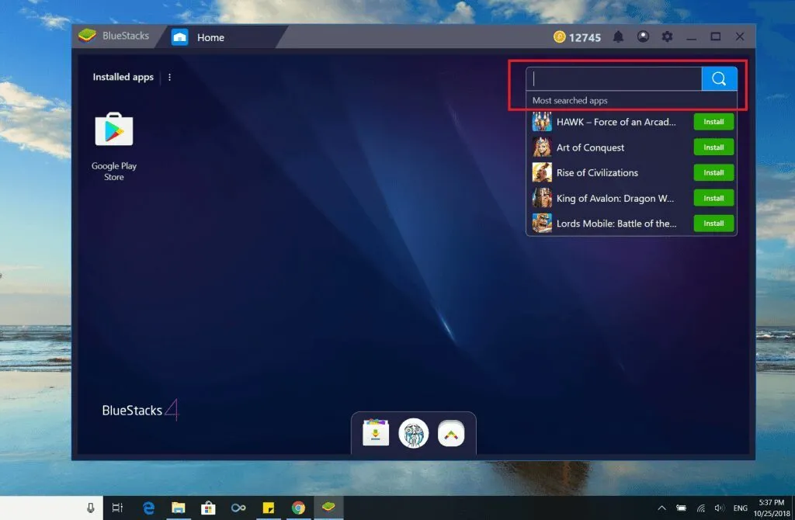Click the blue search magnifier button
Screen dimensions: 795x520
(719, 78)
